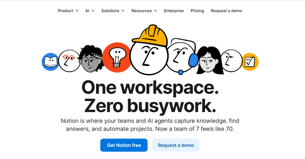Click the yellow checkbox face icon
This screenshot has height=159, width=305.
tap(250, 62)
